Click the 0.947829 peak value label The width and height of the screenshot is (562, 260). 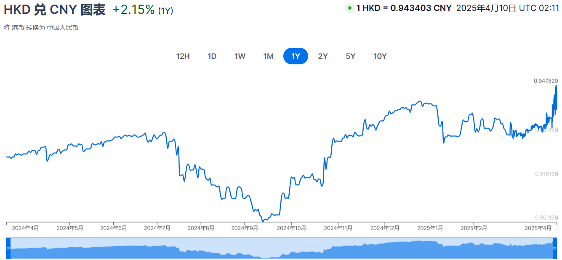pyautogui.click(x=546, y=81)
